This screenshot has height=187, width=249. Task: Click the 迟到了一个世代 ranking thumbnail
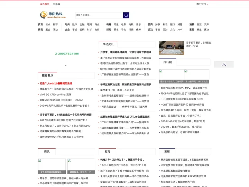(172, 76)
